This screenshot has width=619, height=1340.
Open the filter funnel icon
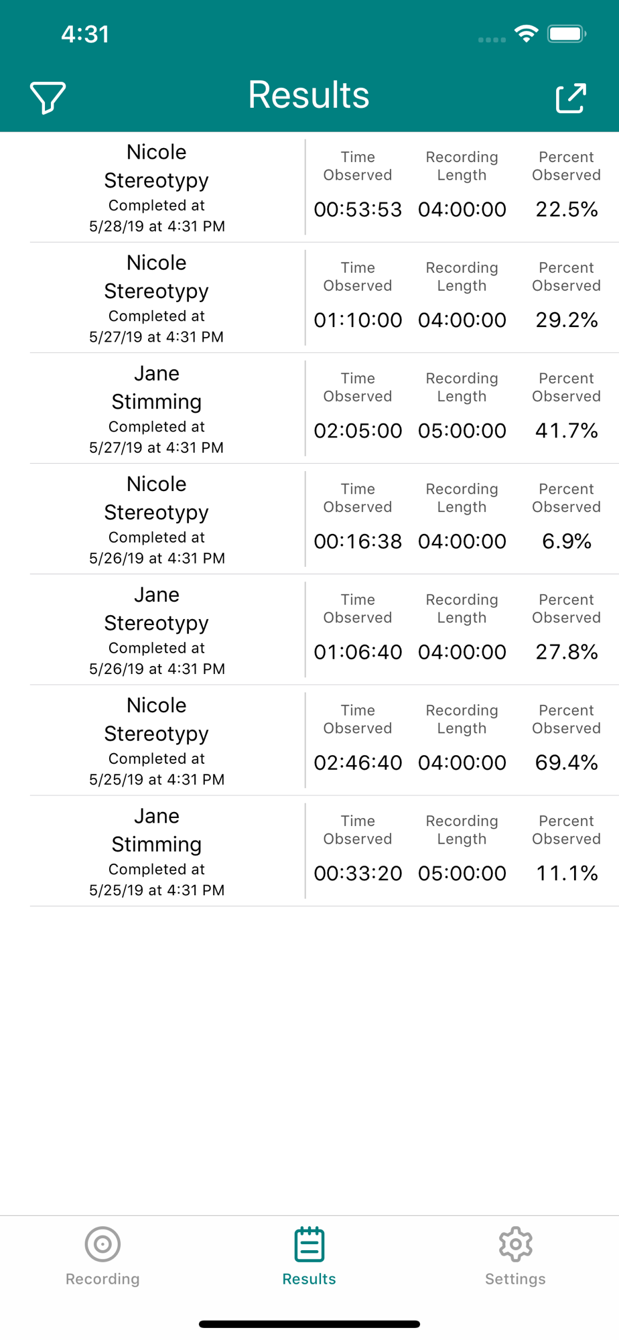point(48,98)
